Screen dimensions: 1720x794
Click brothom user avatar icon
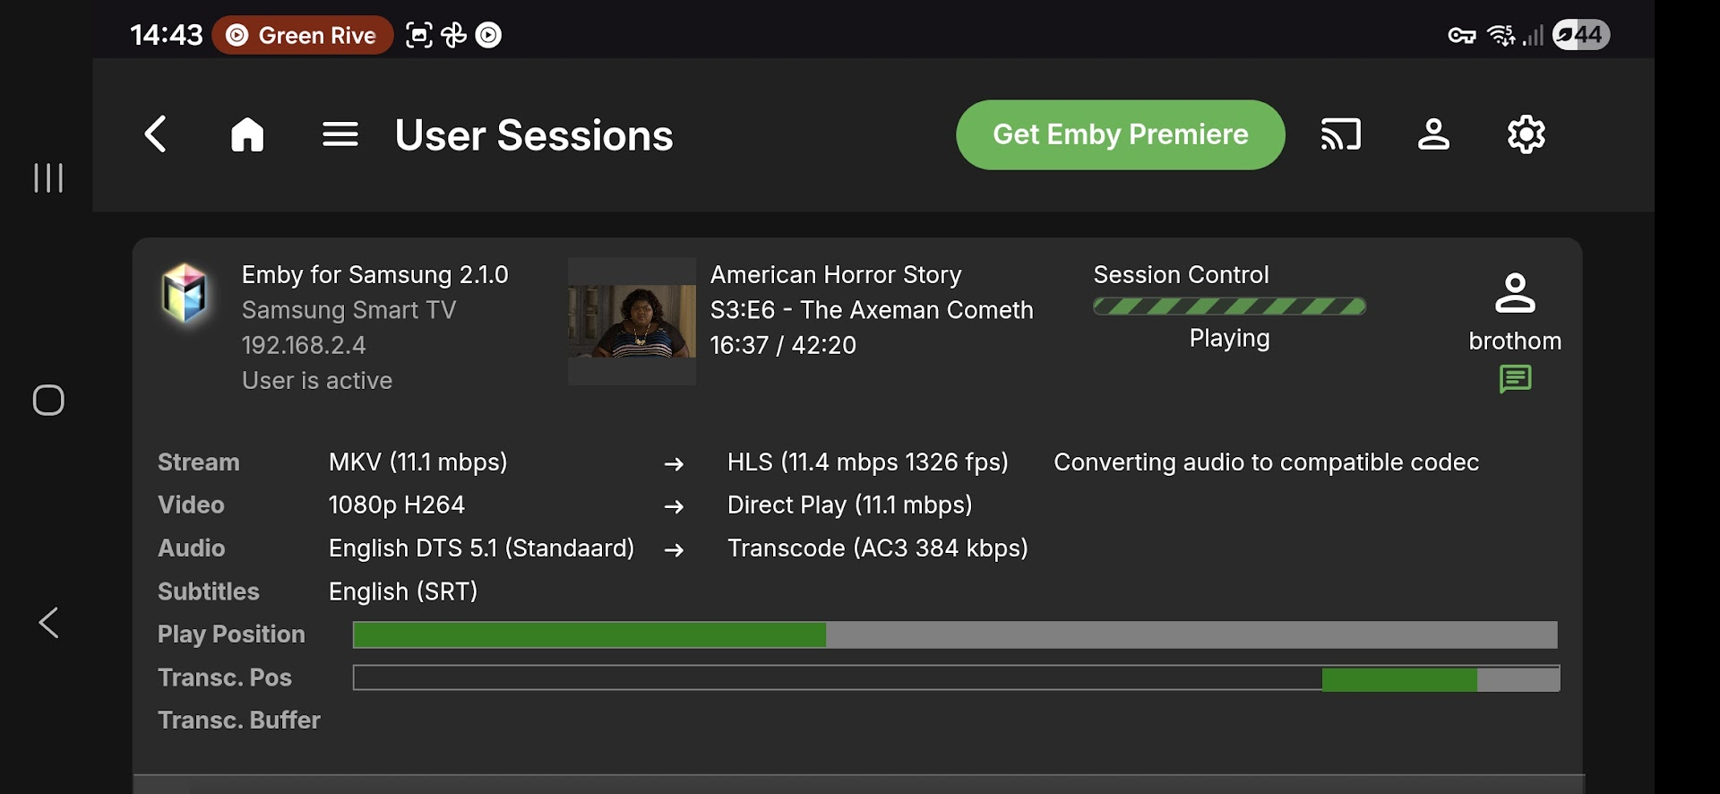[1515, 293]
